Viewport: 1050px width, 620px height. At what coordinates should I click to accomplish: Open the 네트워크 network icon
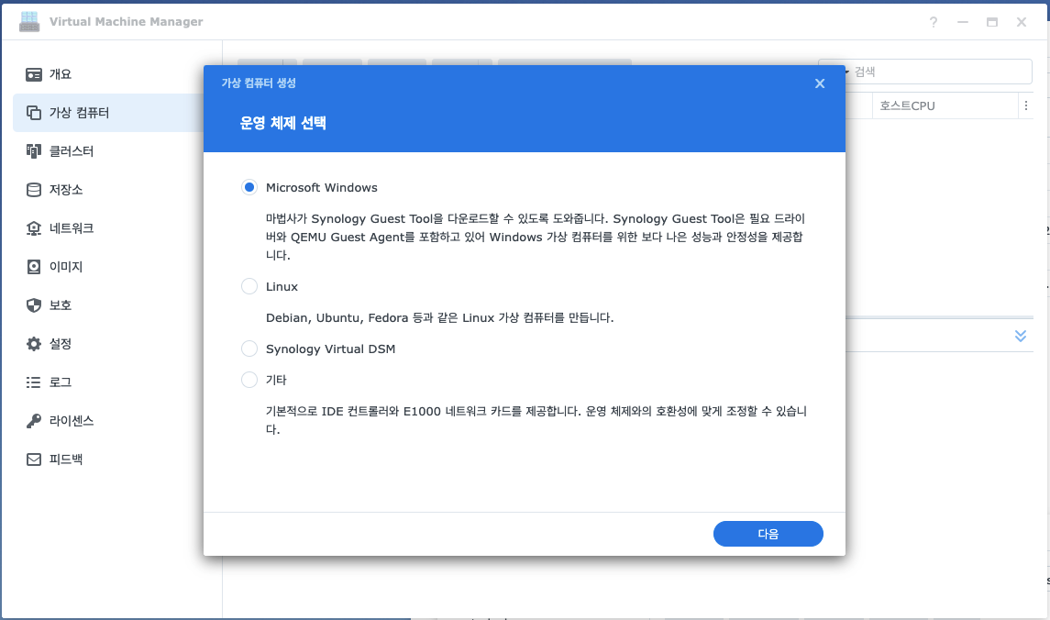click(x=34, y=228)
